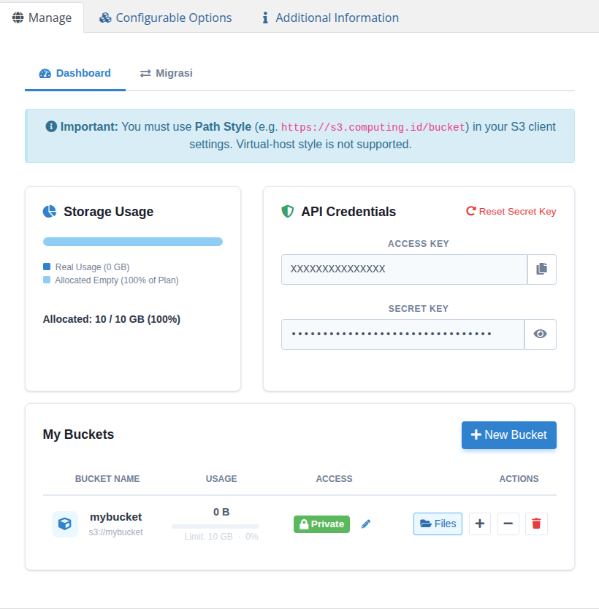Copy the Access Key using the copy icon
The height and width of the screenshot is (609, 599).
pyautogui.click(x=541, y=269)
